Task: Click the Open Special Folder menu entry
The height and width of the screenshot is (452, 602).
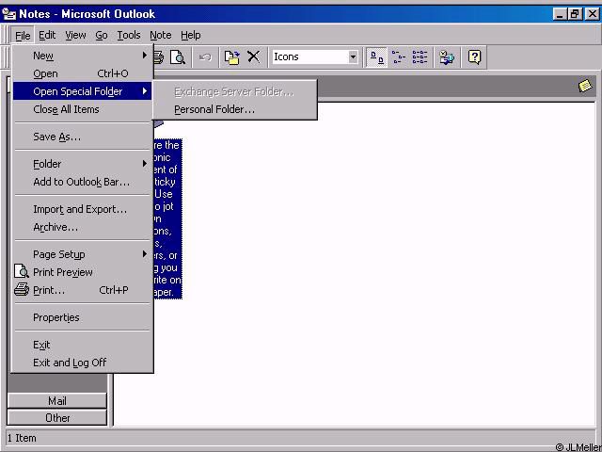Action: (82, 91)
